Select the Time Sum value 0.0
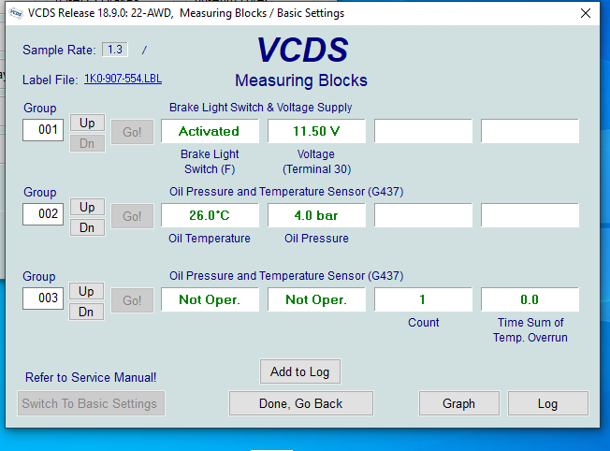610x451 pixels. 530,299
